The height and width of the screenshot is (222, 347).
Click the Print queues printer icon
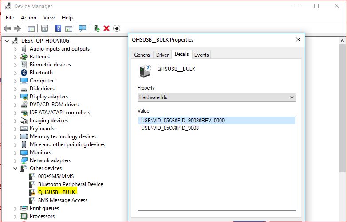(24, 208)
